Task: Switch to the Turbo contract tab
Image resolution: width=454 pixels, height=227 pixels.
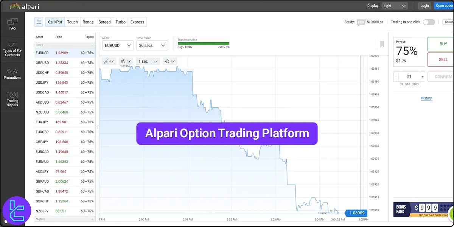Action: click(120, 22)
